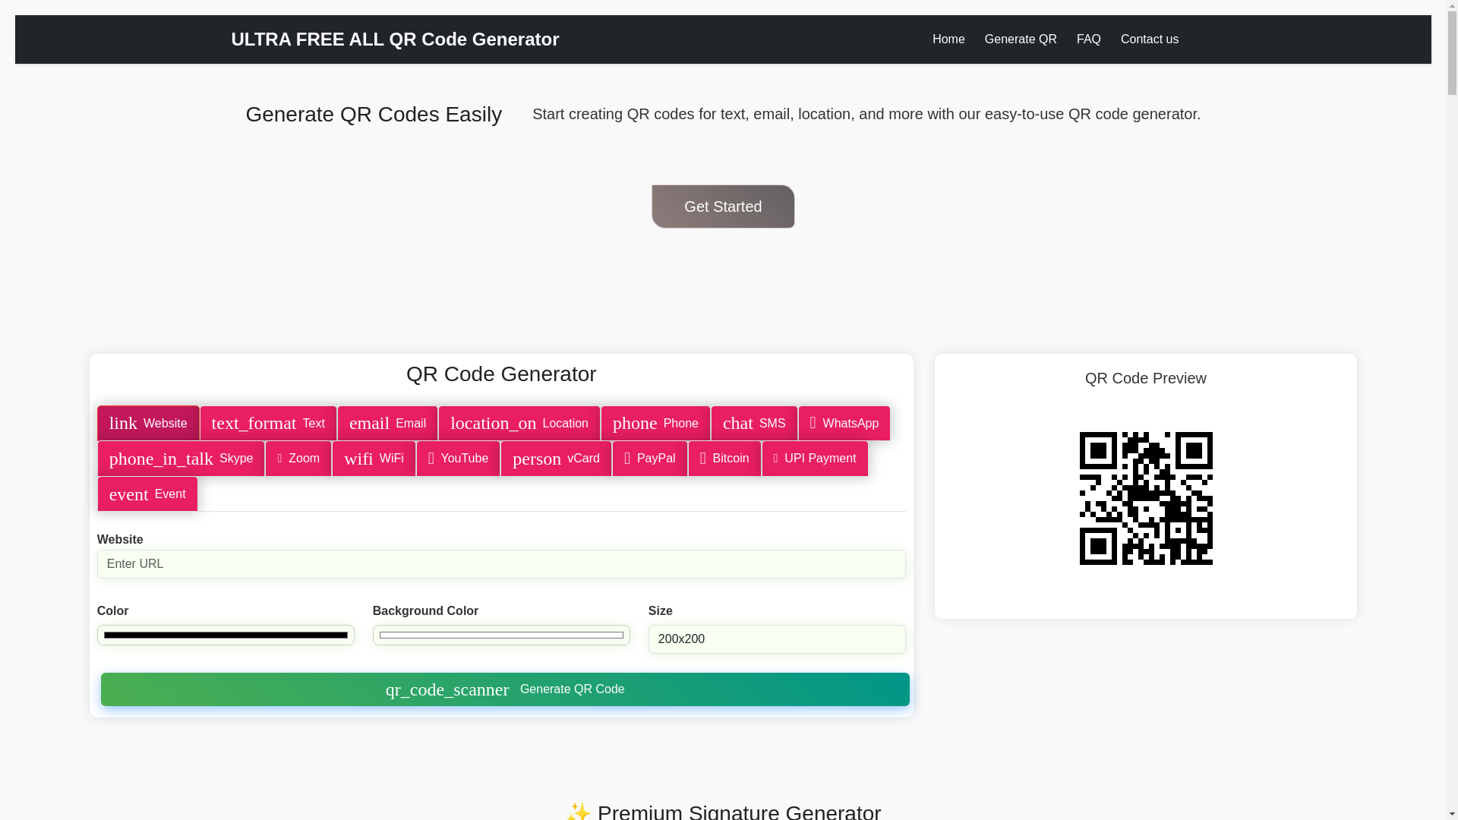
Task: Open the Event QR type tab
Action: (x=147, y=494)
